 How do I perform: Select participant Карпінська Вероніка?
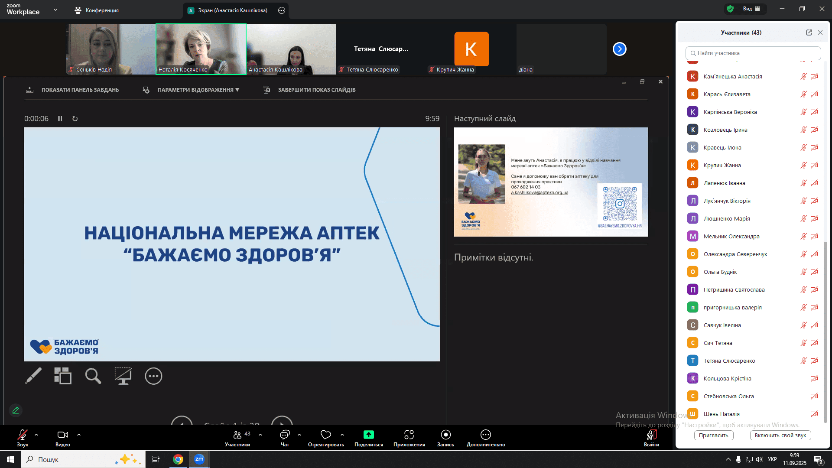click(753, 112)
